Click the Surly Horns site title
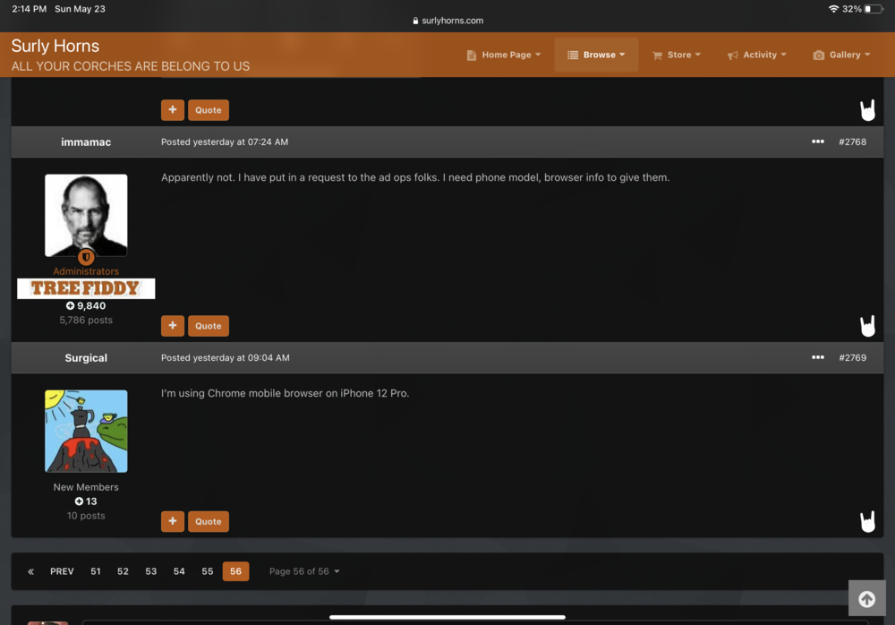Screen dimensions: 895x625 tap(55, 46)
